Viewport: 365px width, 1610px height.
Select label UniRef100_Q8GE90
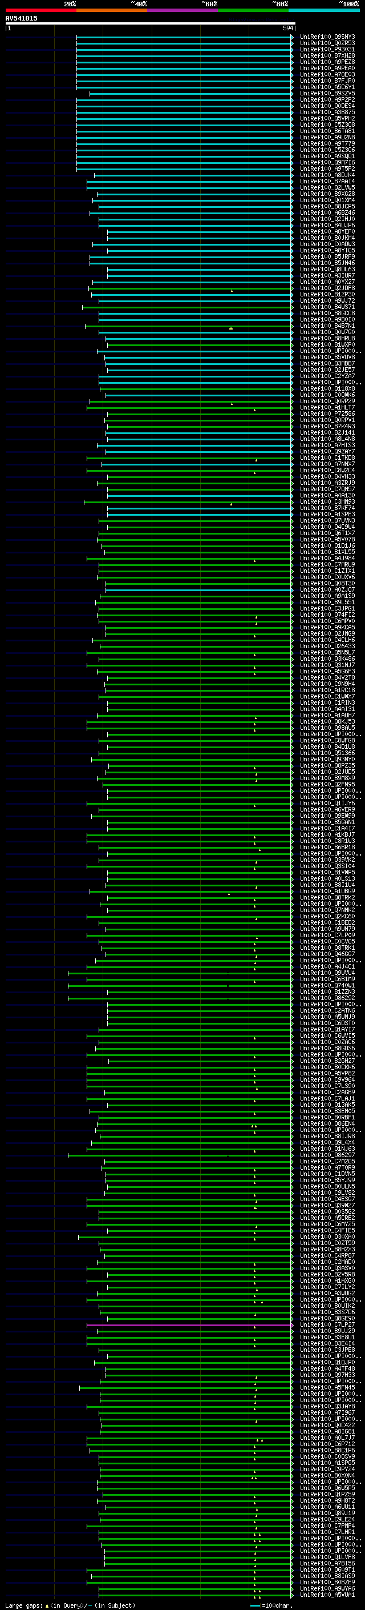point(327,1319)
